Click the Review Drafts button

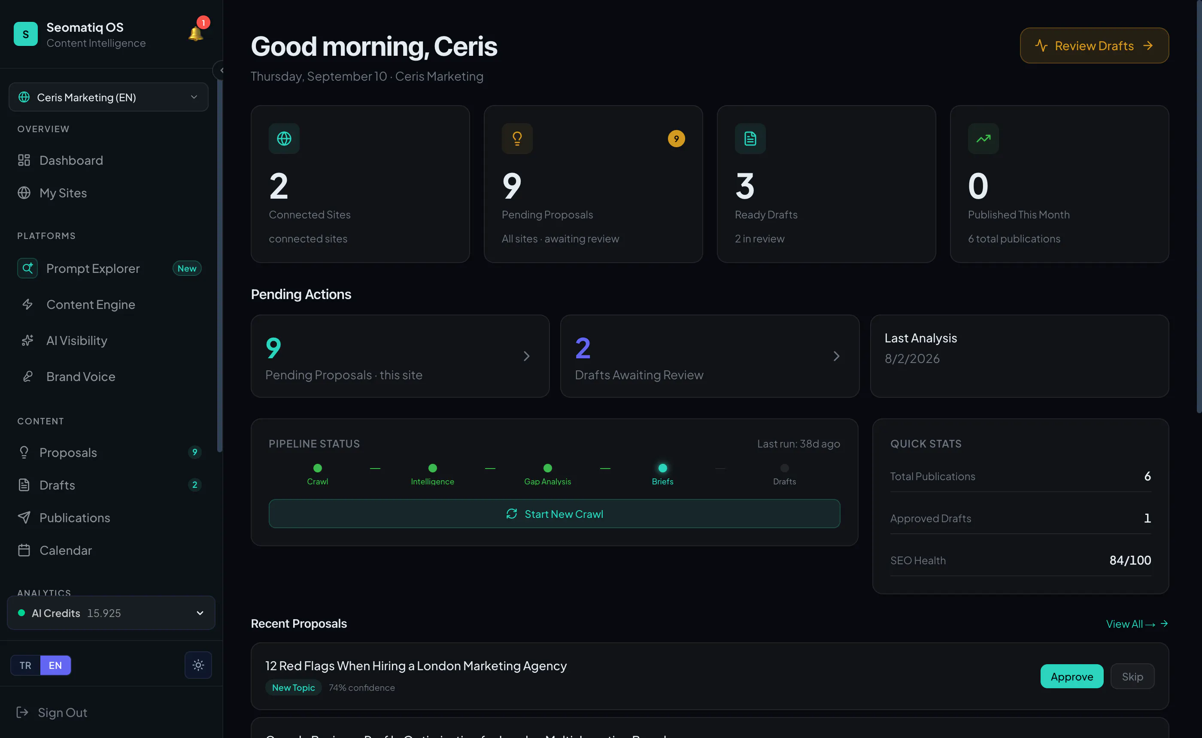pyautogui.click(x=1094, y=46)
